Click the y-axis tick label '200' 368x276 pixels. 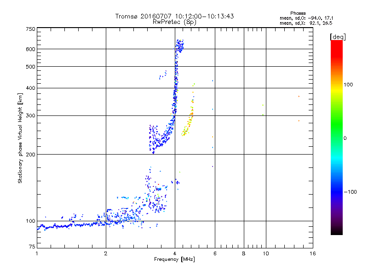coord(30,155)
